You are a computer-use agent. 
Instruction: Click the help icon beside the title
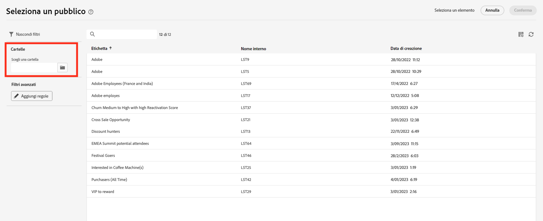[x=91, y=12]
